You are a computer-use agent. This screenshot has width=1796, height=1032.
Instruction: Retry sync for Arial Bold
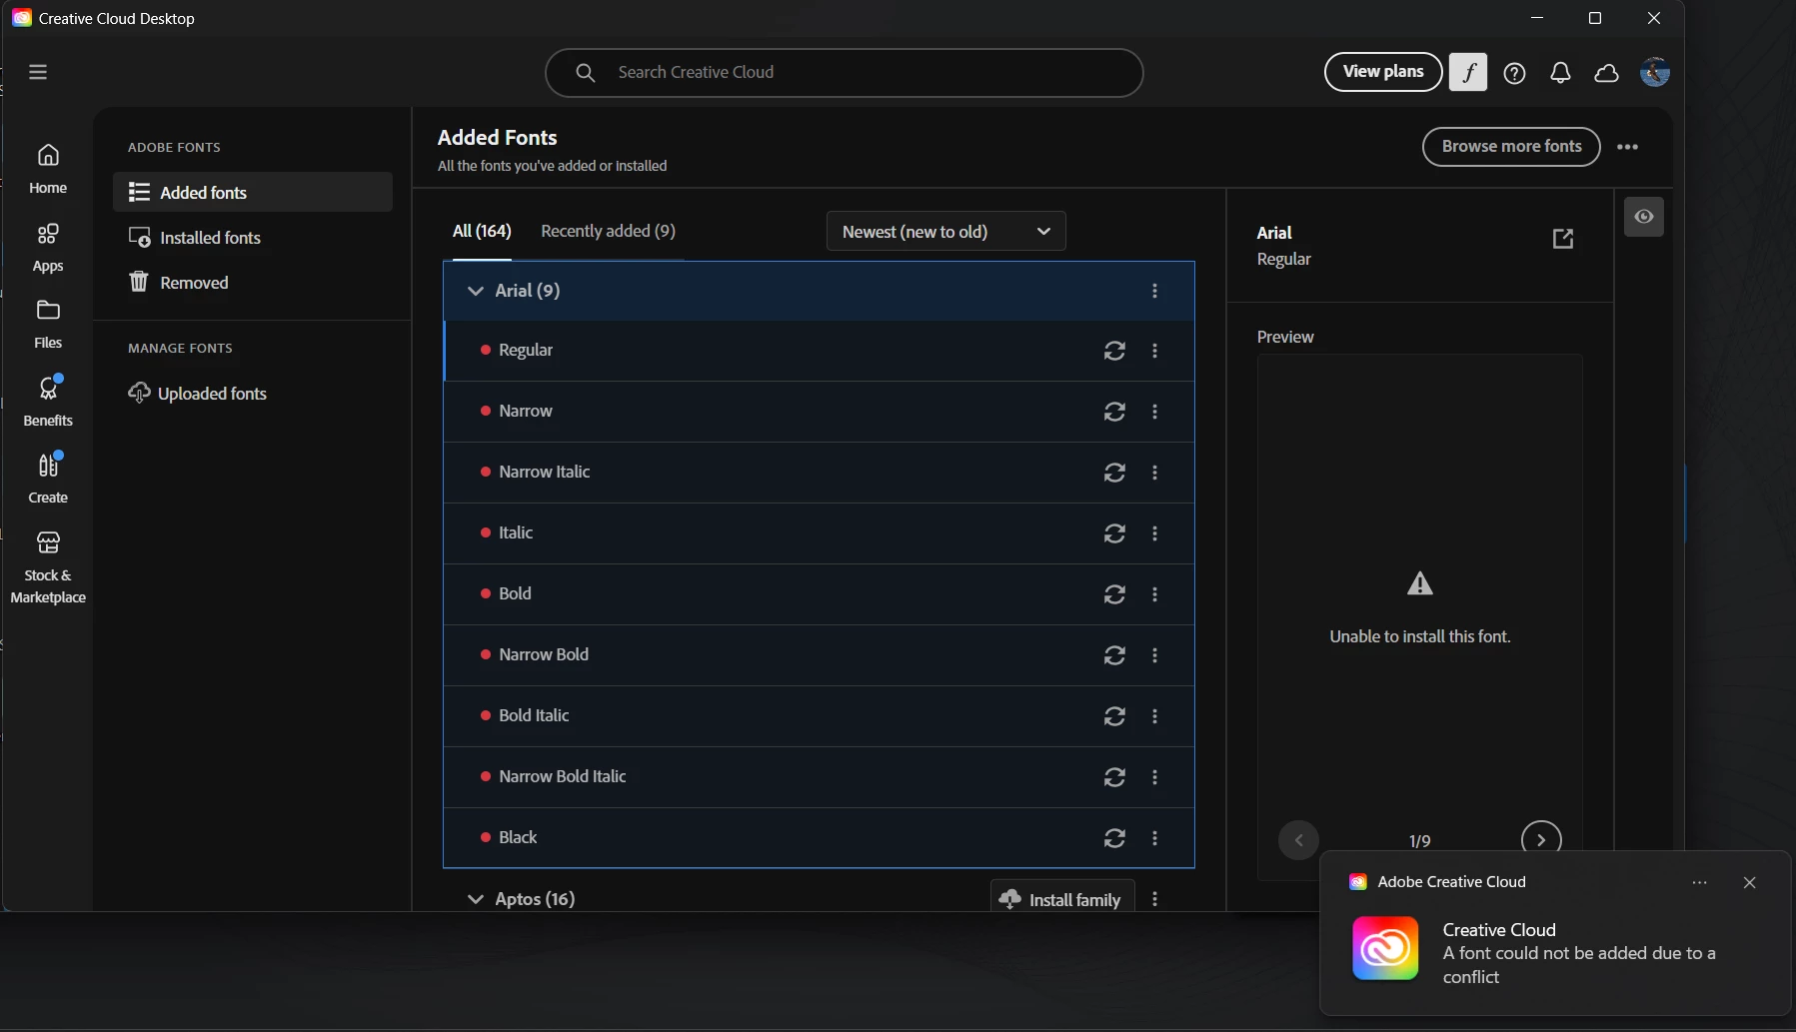[1114, 594]
